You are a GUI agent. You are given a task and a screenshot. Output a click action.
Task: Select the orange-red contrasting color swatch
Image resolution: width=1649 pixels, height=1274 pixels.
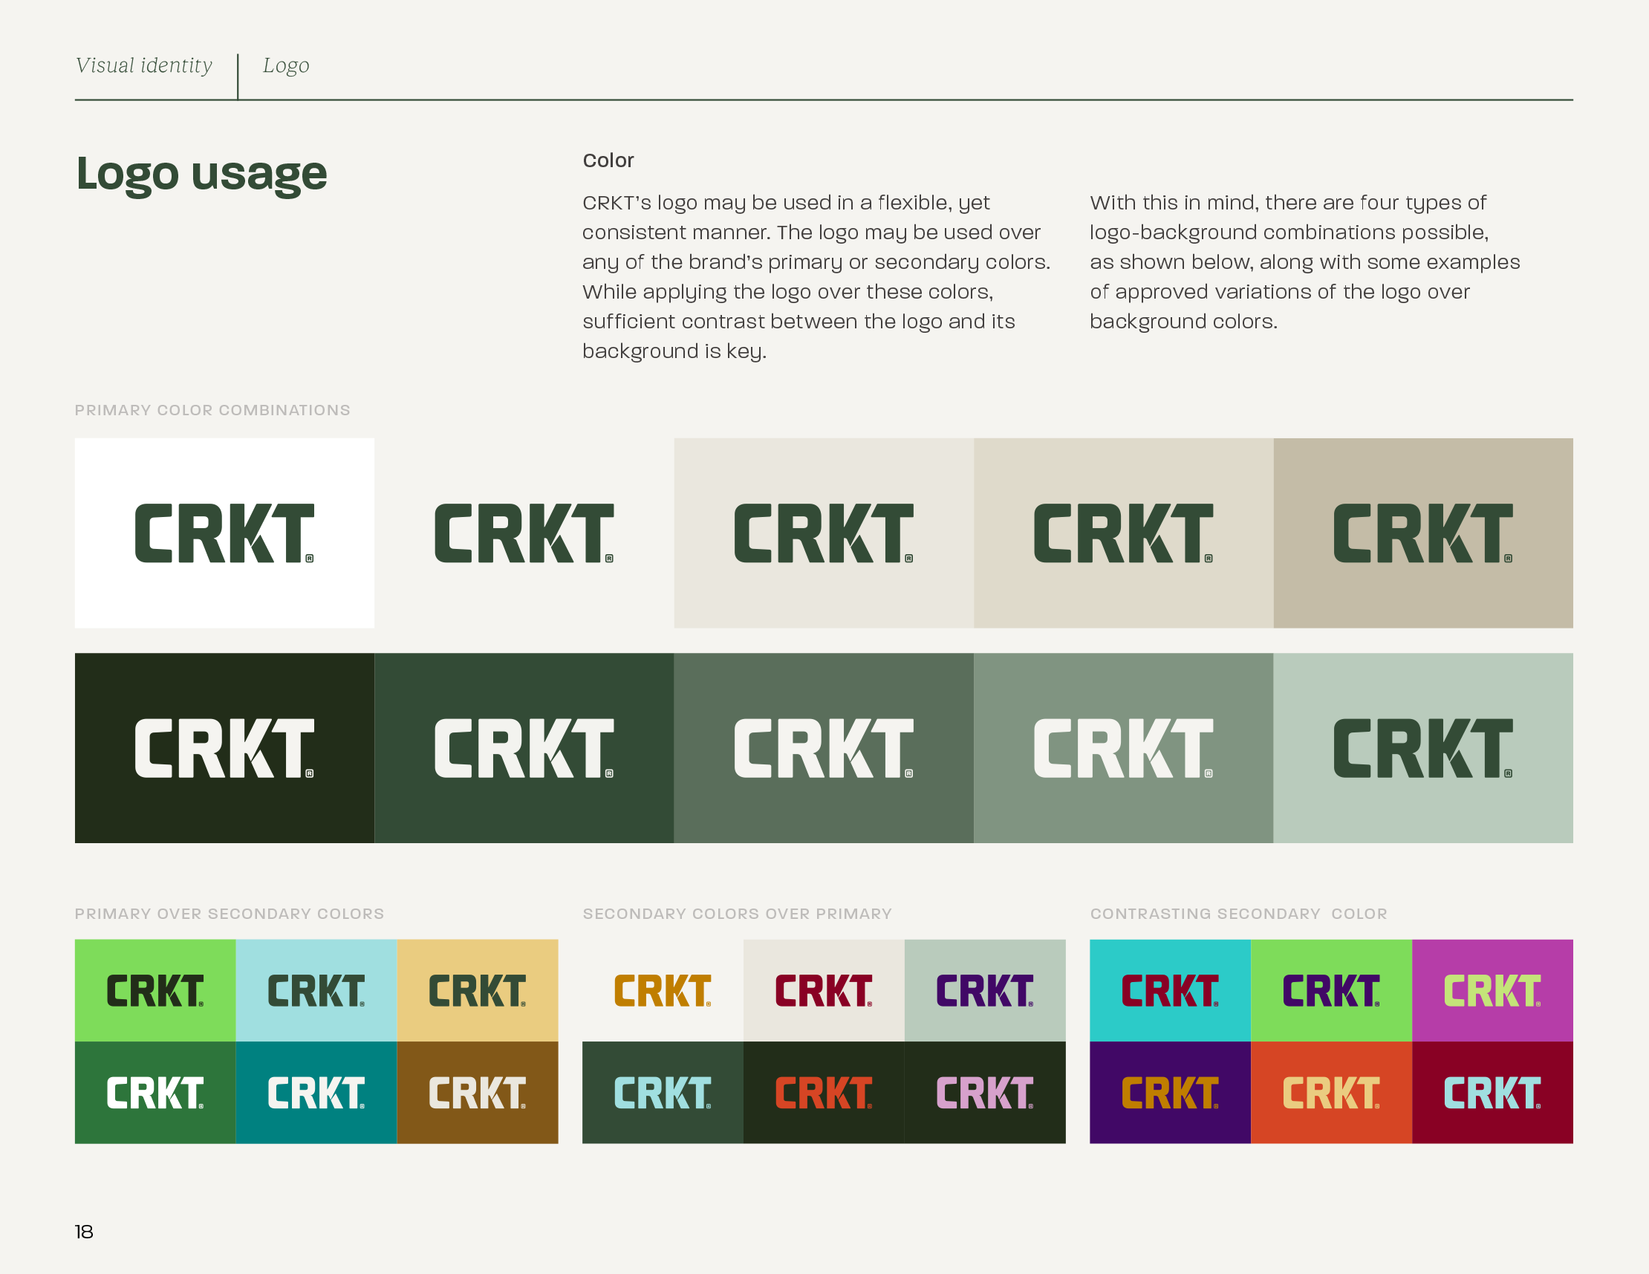pyautogui.click(x=1331, y=1092)
